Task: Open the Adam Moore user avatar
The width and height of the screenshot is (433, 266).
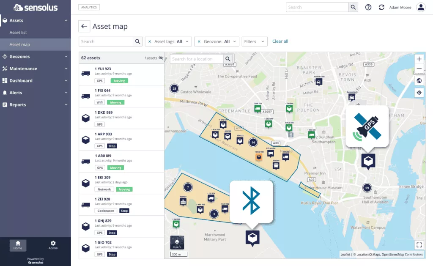Action: point(420,7)
